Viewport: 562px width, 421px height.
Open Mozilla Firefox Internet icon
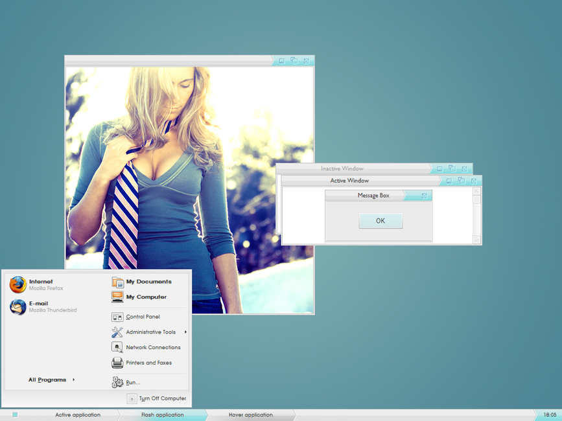tap(18, 284)
